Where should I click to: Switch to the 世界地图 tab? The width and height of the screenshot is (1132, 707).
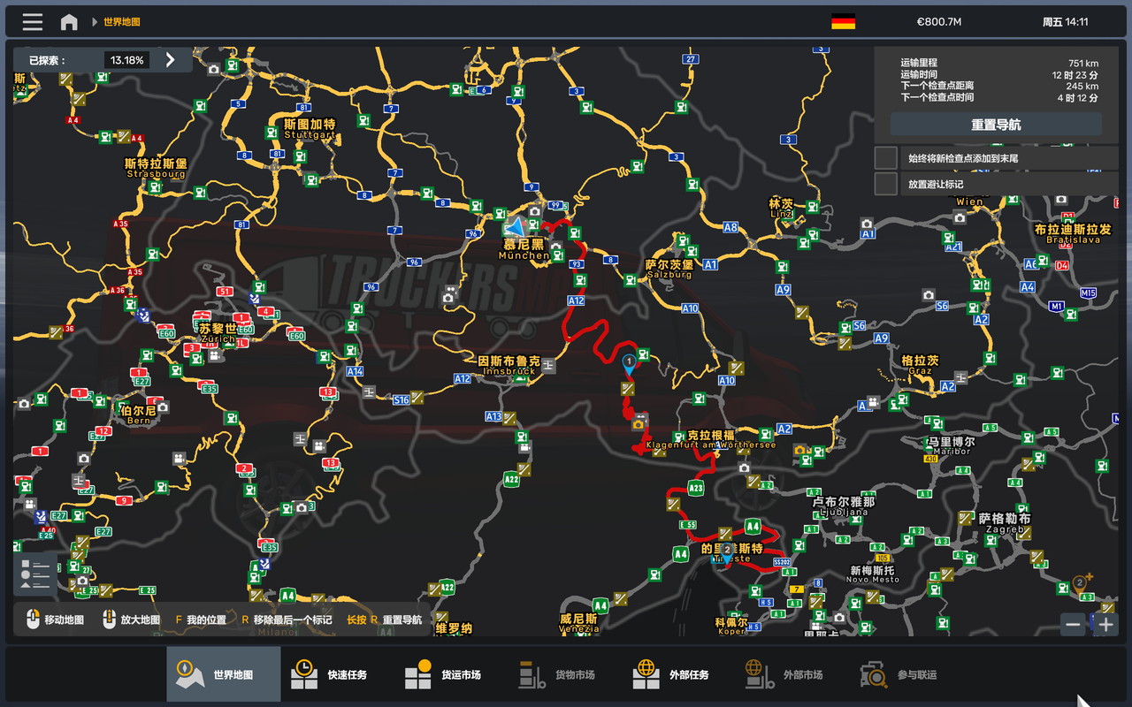click(224, 674)
